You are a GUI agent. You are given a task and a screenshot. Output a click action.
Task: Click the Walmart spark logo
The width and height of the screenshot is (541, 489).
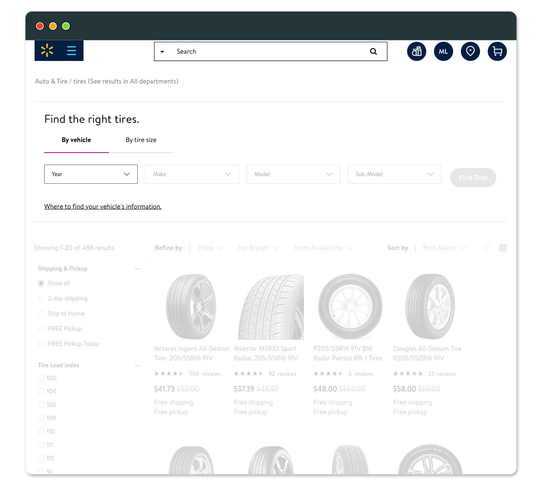click(47, 51)
